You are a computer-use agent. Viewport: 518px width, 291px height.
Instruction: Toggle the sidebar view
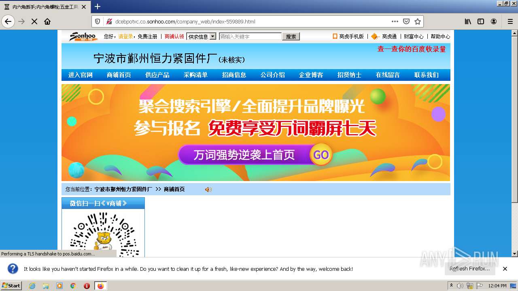481,21
